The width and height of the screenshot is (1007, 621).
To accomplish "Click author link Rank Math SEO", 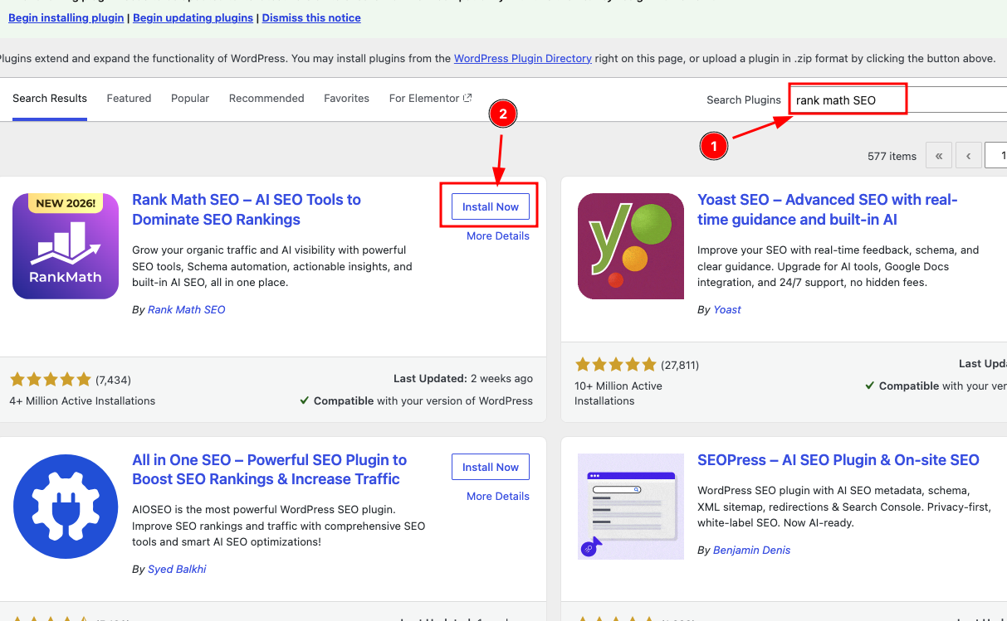I will tap(186, 309).
